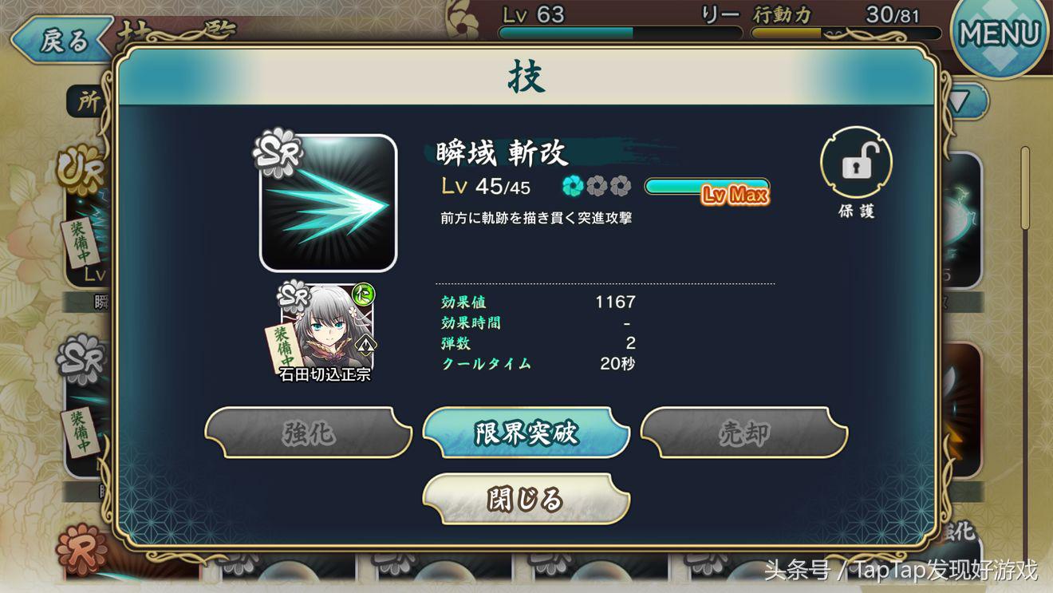Toggle the 保護 lock icon
1053x593 pixels.
tap(856, 163)
